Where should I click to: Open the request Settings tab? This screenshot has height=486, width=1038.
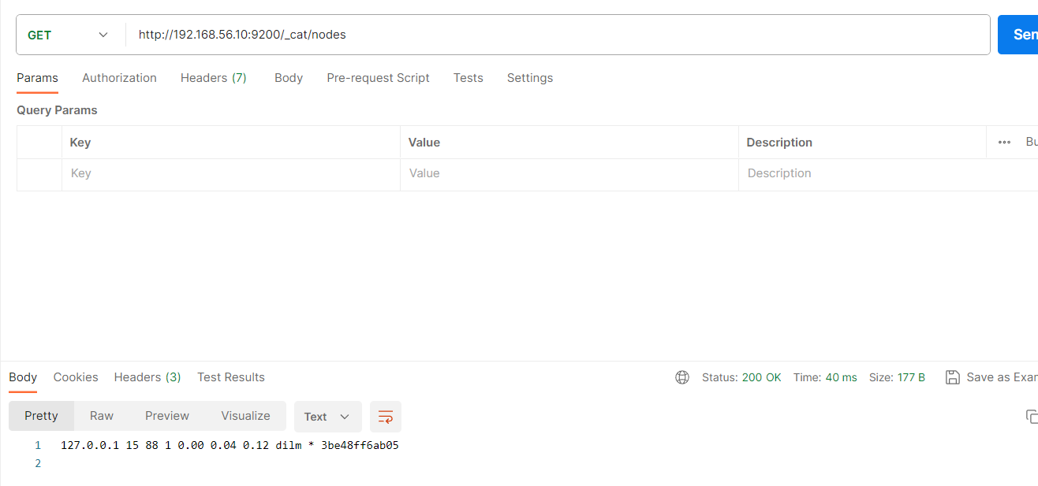click(x=529, y=78)
